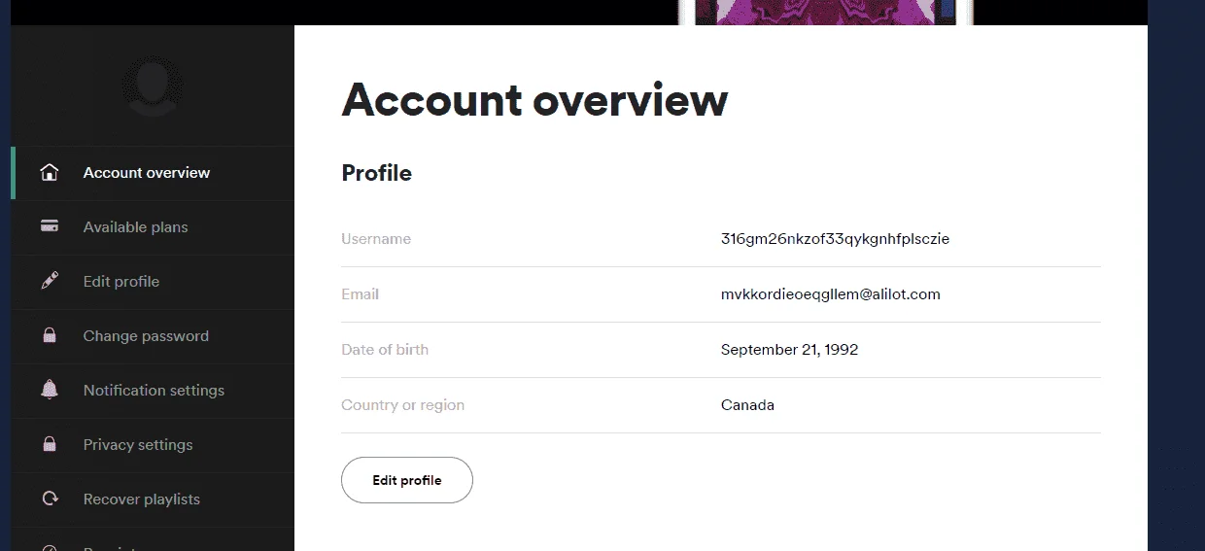Click the home icon beside Account overview
The height and width of the screenshot is (551, 1205).
50,173
